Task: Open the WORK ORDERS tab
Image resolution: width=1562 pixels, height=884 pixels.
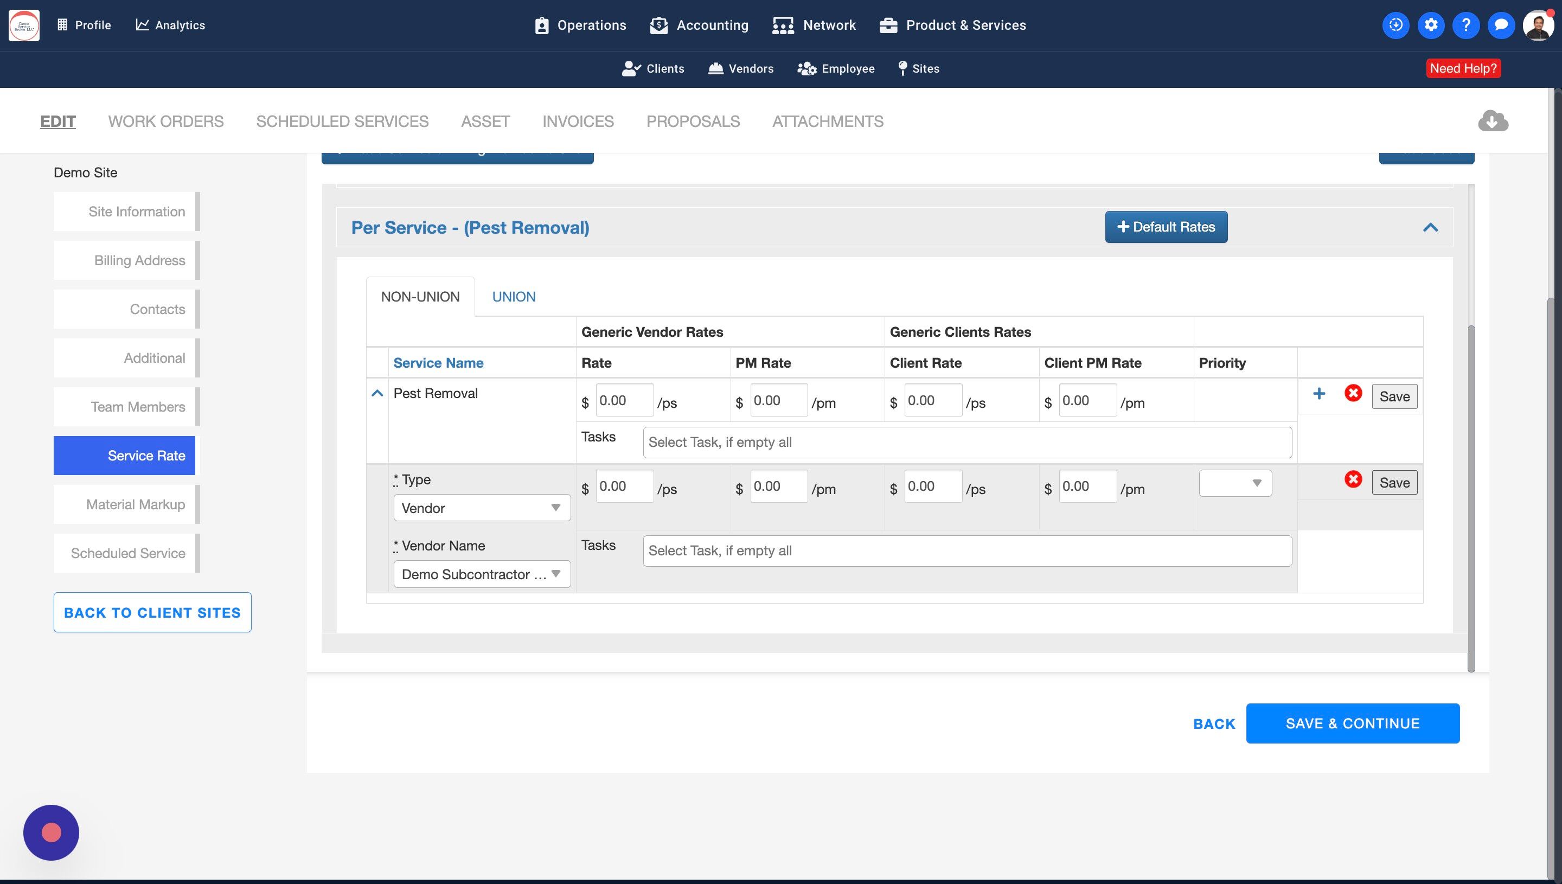Action: coord(166,121)
